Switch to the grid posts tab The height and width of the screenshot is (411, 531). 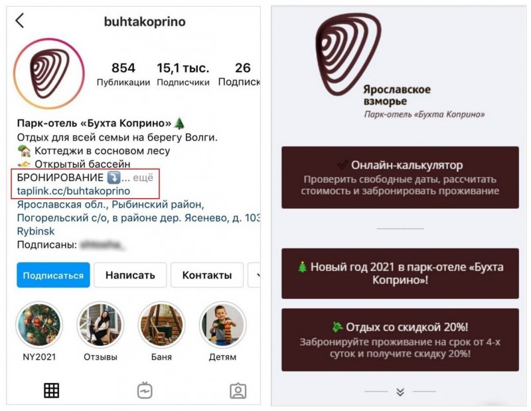tap(52, 390)
